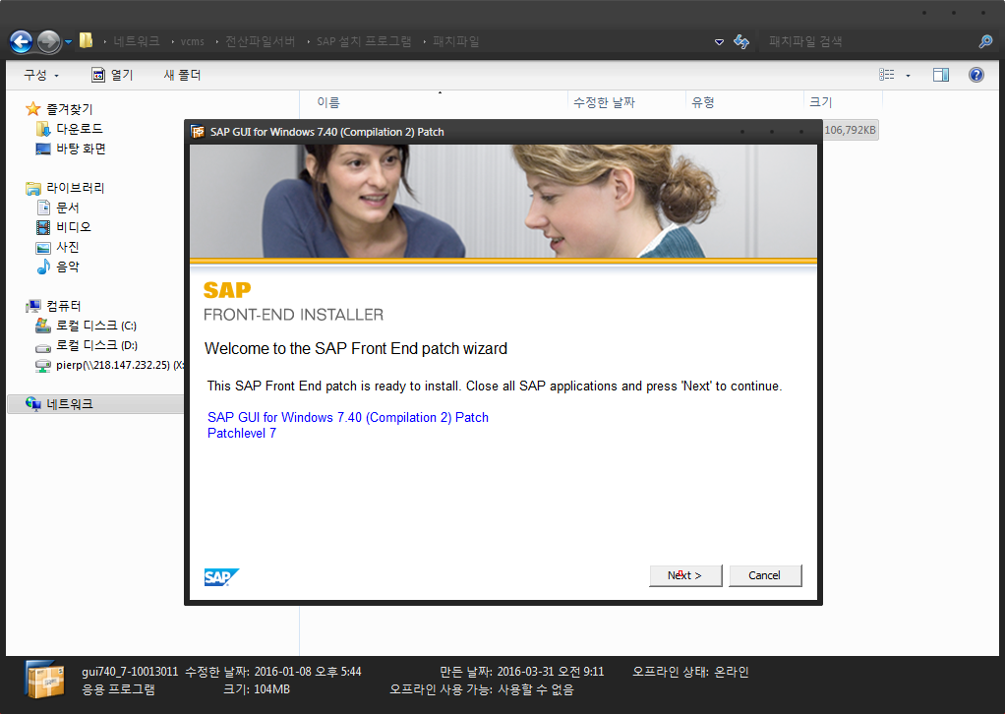Toggle the preview pane icon
Image resolution: width=1005 pixels, height=714 pixels.
[941, 75]
